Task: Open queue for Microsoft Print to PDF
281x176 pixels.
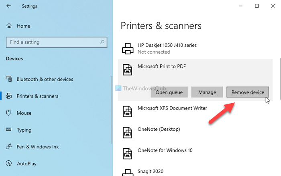Action: [169, 92]
